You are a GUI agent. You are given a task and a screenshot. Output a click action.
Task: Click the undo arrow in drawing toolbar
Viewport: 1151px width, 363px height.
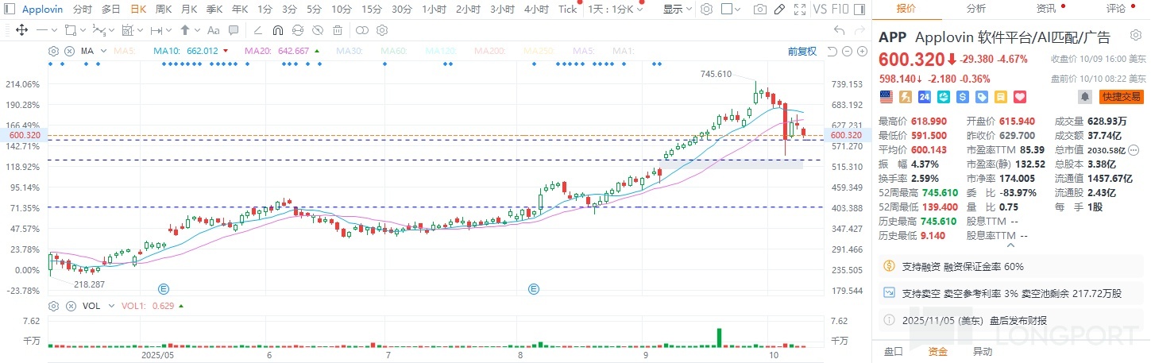click(x=839, y=30)
